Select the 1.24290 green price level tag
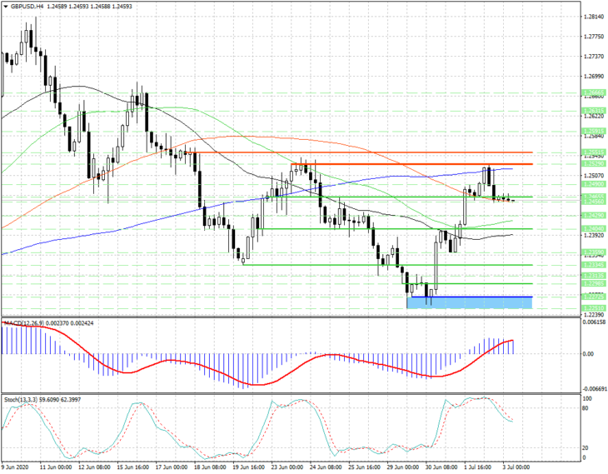The width and height of the screenshot is (608, 474). (594, 215)
